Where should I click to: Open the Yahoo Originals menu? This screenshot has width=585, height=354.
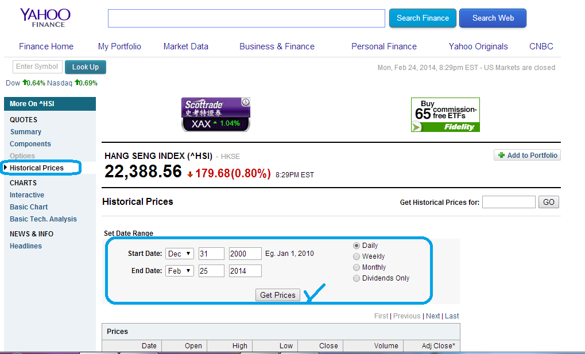pos(478,46)
